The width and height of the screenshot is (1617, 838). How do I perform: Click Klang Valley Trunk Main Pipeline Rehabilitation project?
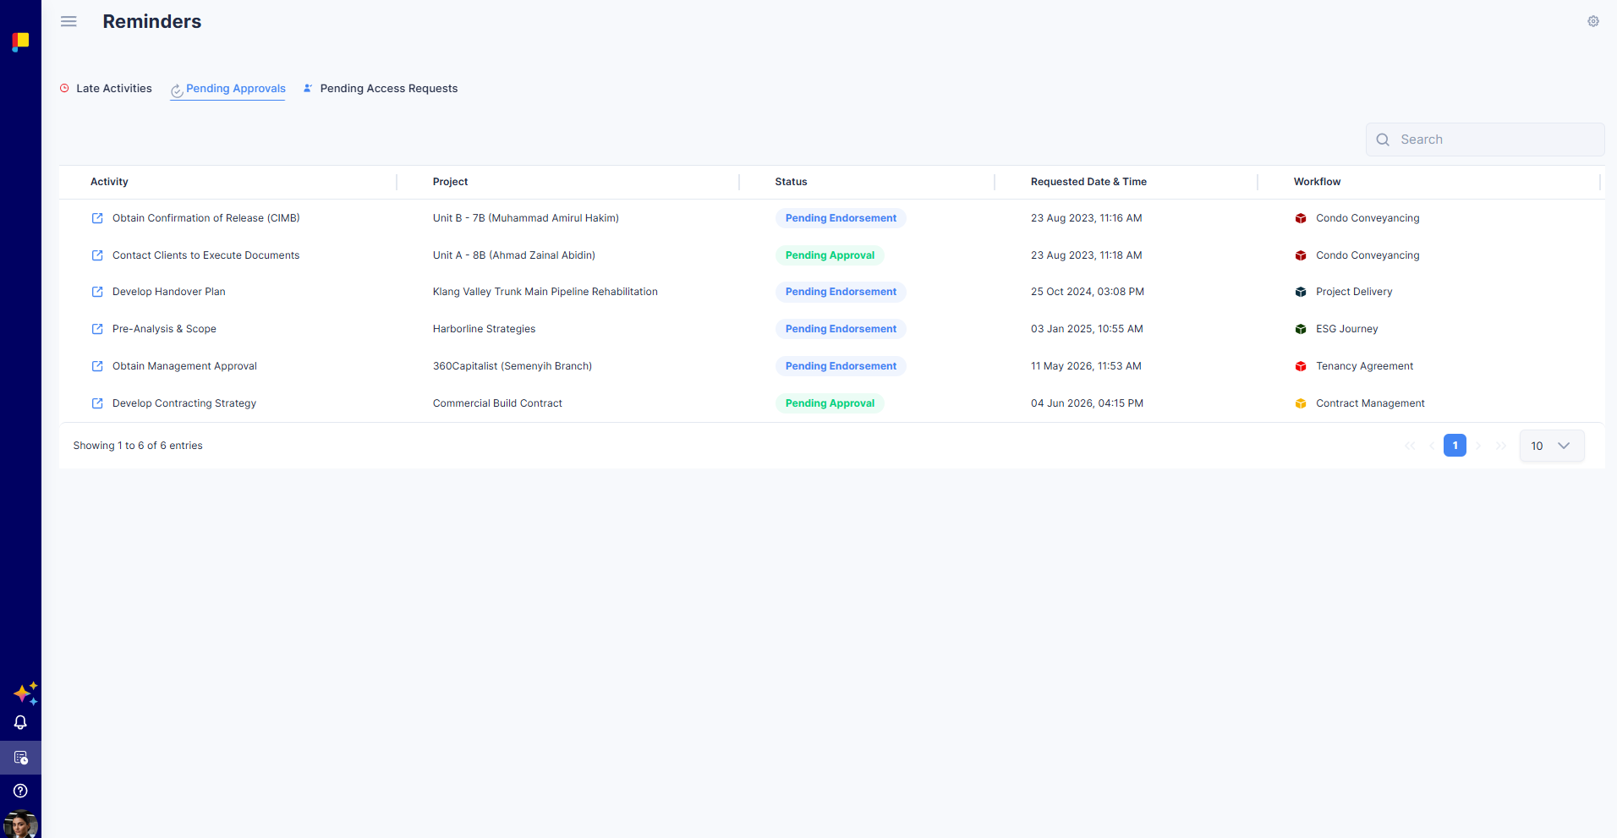tap(545, 292)
